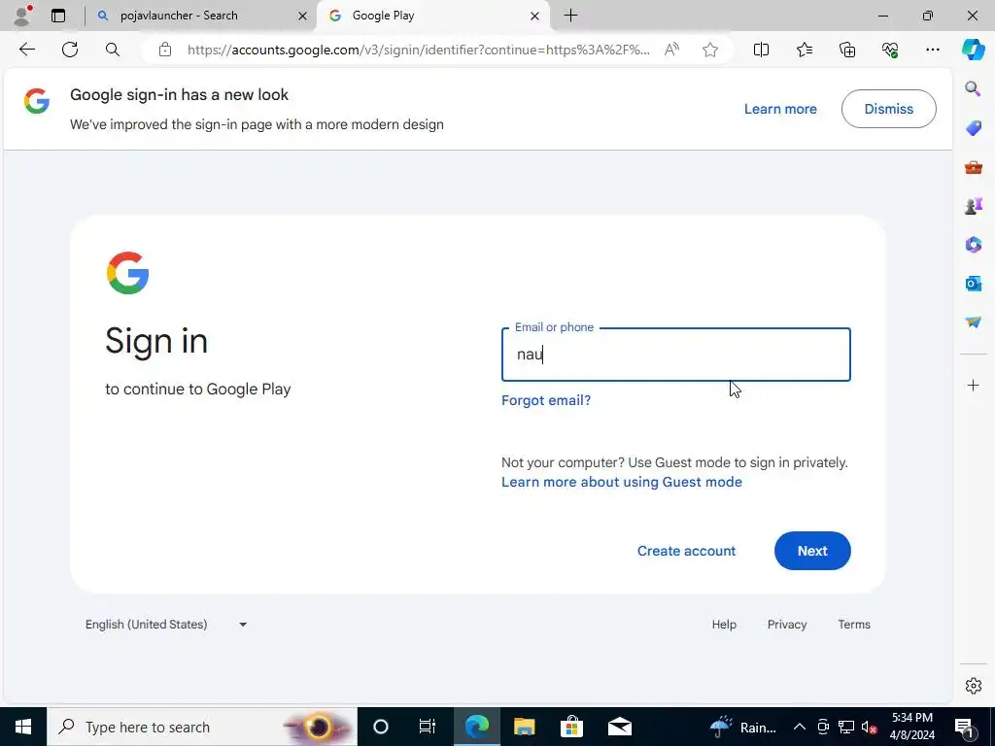Click the address bar URL
The width and height of the screenshot is (995, 746).
[x=419, y=50]
